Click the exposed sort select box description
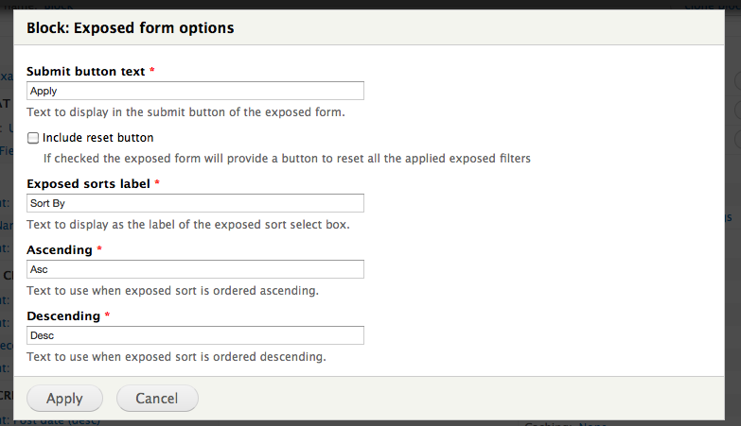This screenshot has width=741, height=426. (x=188, y=224)
